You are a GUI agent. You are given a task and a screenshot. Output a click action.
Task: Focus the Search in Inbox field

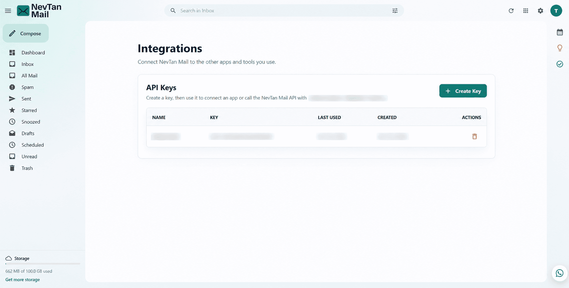coord(284,11)
